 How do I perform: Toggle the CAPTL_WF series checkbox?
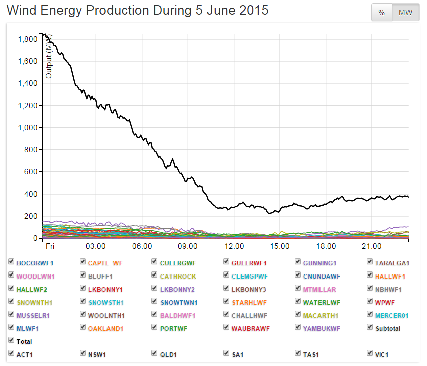(x=83, y=262)
